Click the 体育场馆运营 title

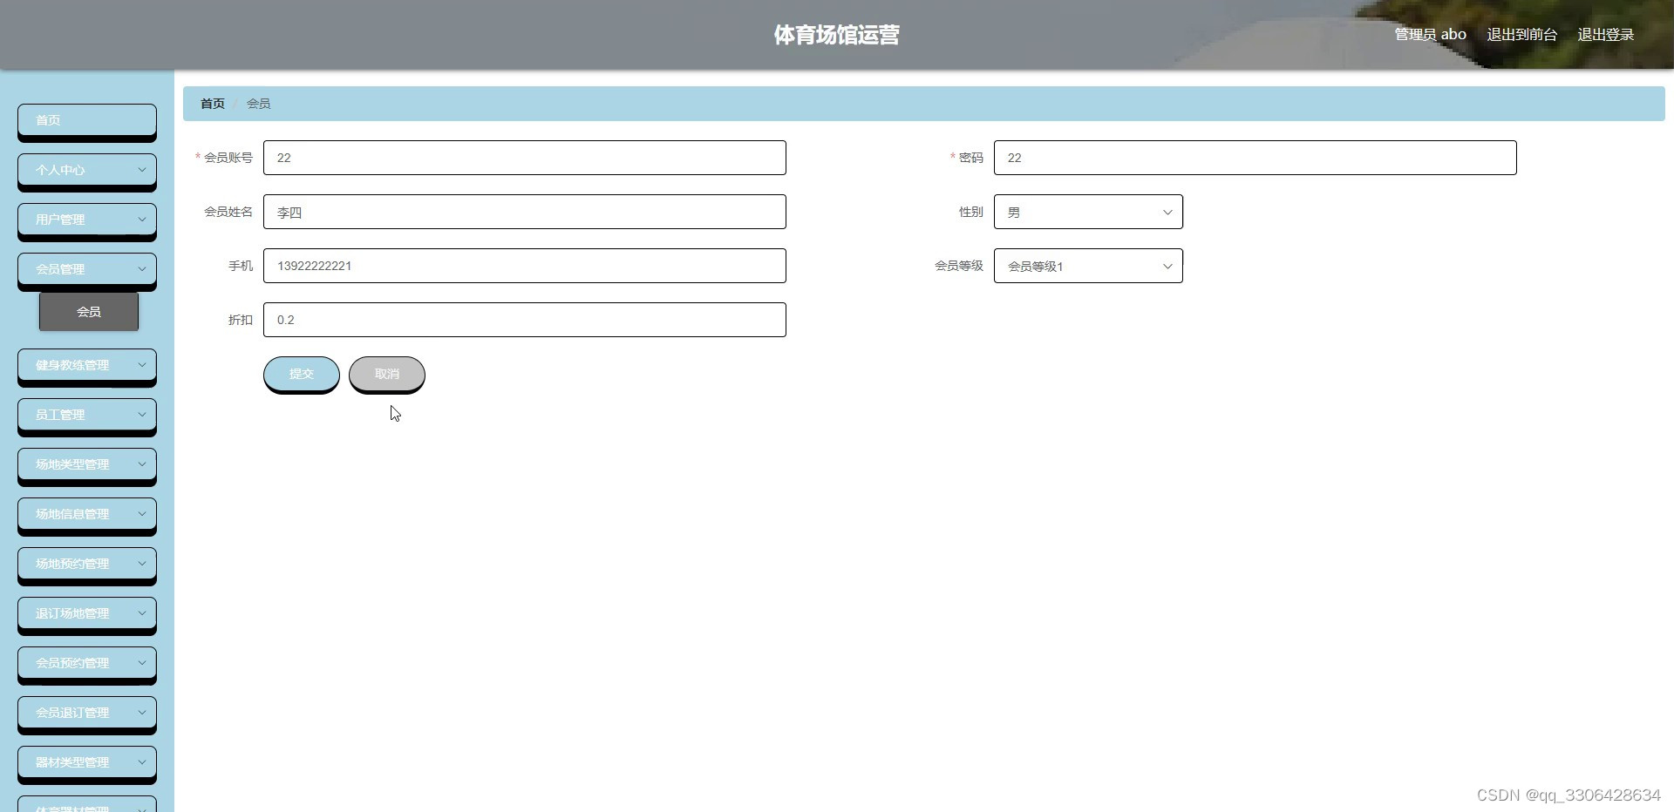pos(836,35)
